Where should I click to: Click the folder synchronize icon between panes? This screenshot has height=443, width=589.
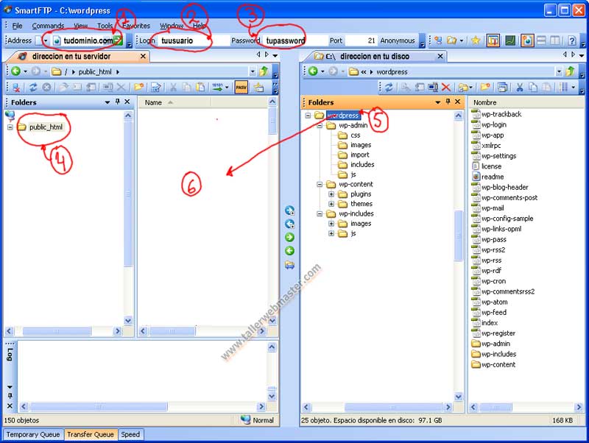point(289,265)
